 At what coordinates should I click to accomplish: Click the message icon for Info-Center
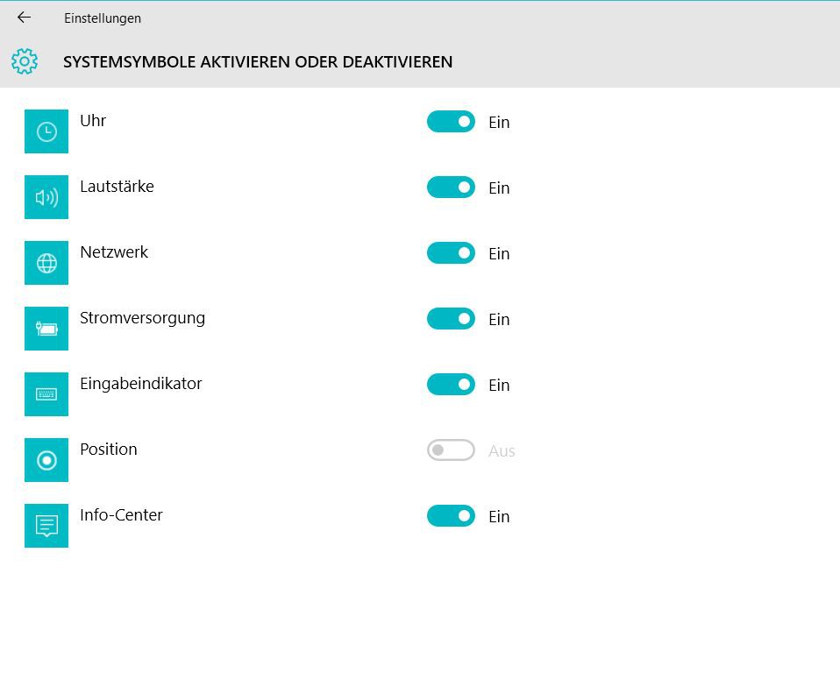(46, 526)
